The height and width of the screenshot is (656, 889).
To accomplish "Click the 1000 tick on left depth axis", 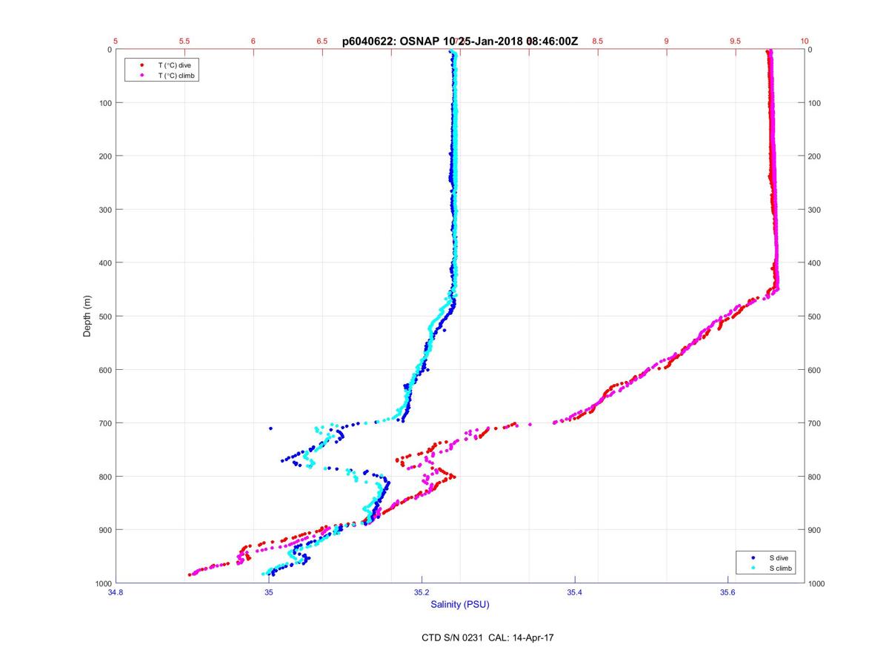I will pyautogui.click(x=102, y=583).
